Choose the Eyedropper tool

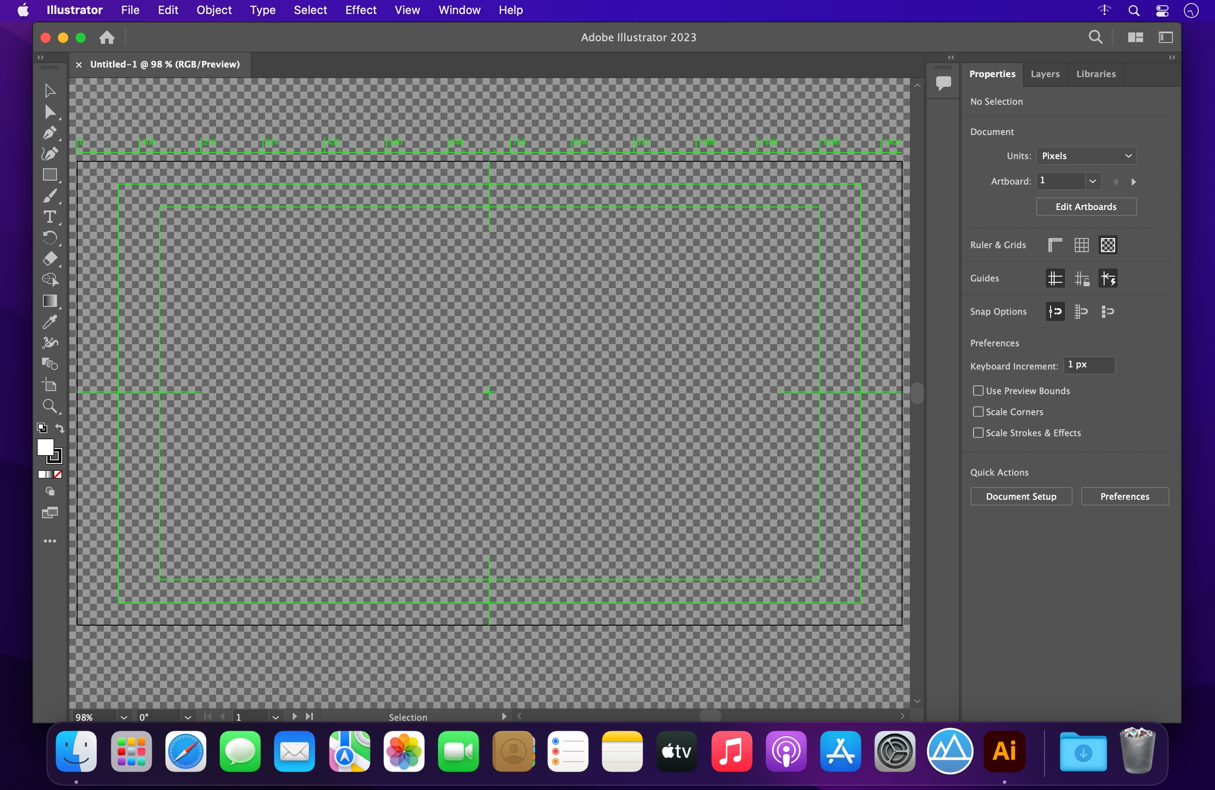[x=50, y=322]
